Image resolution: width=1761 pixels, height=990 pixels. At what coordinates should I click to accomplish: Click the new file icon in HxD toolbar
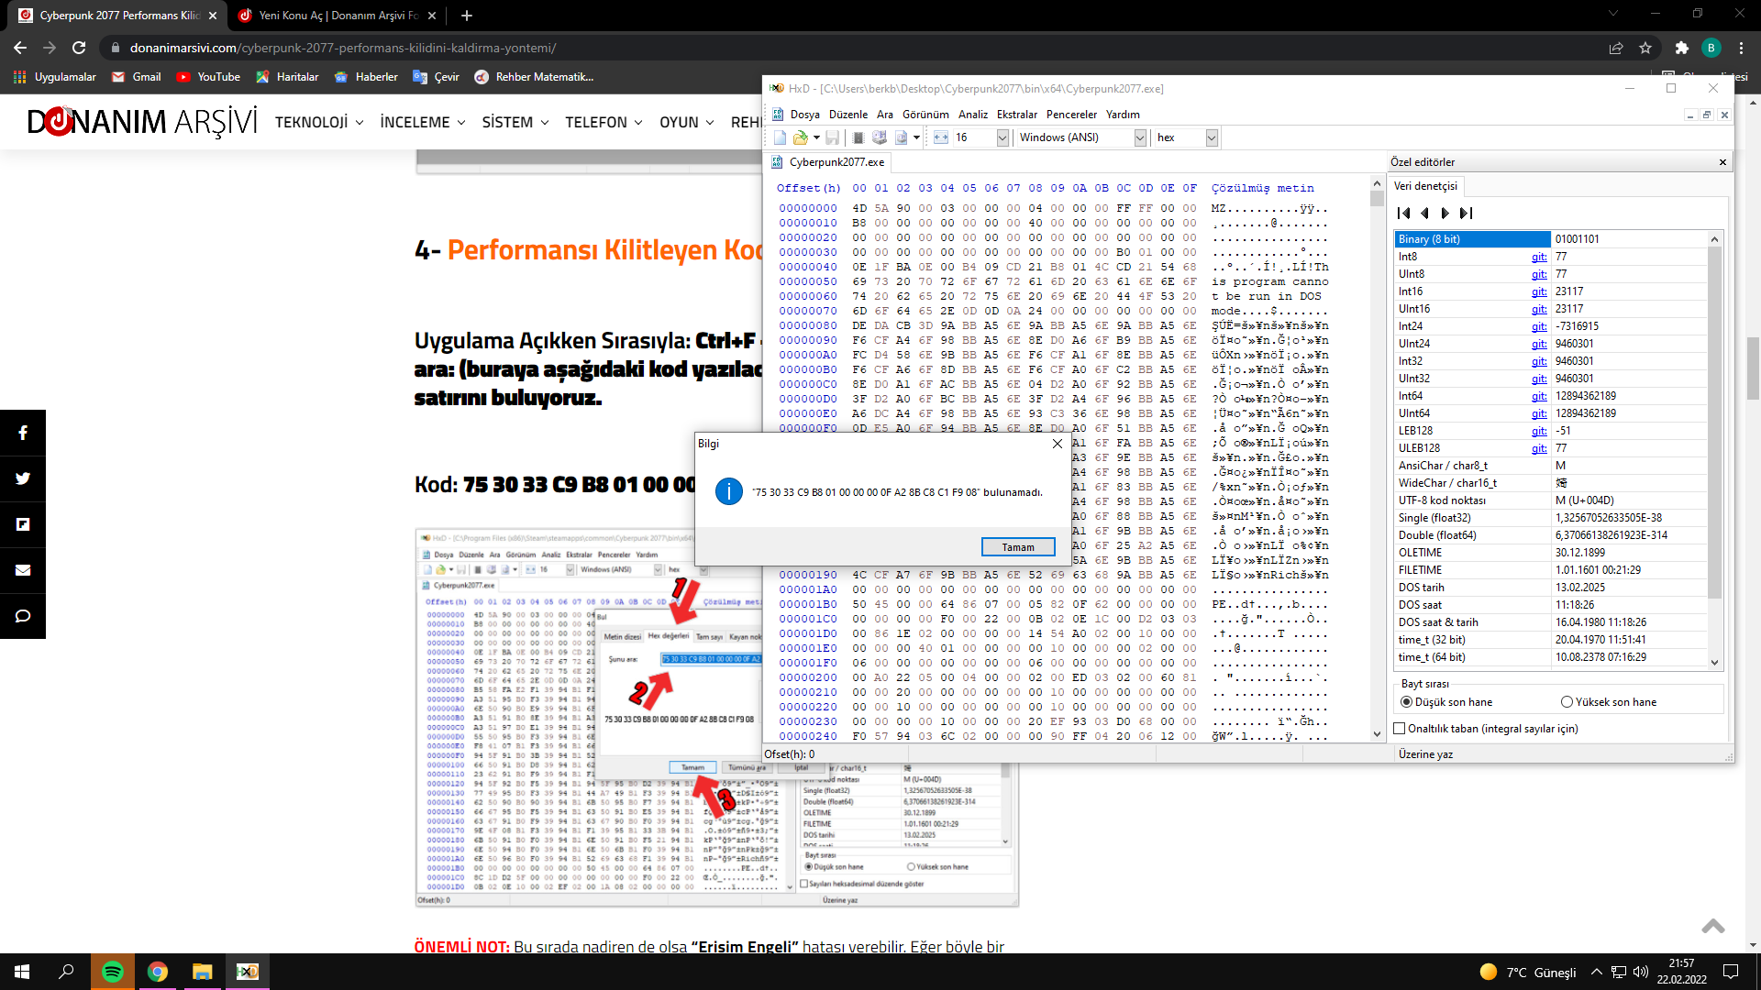[x=780, y=137]
